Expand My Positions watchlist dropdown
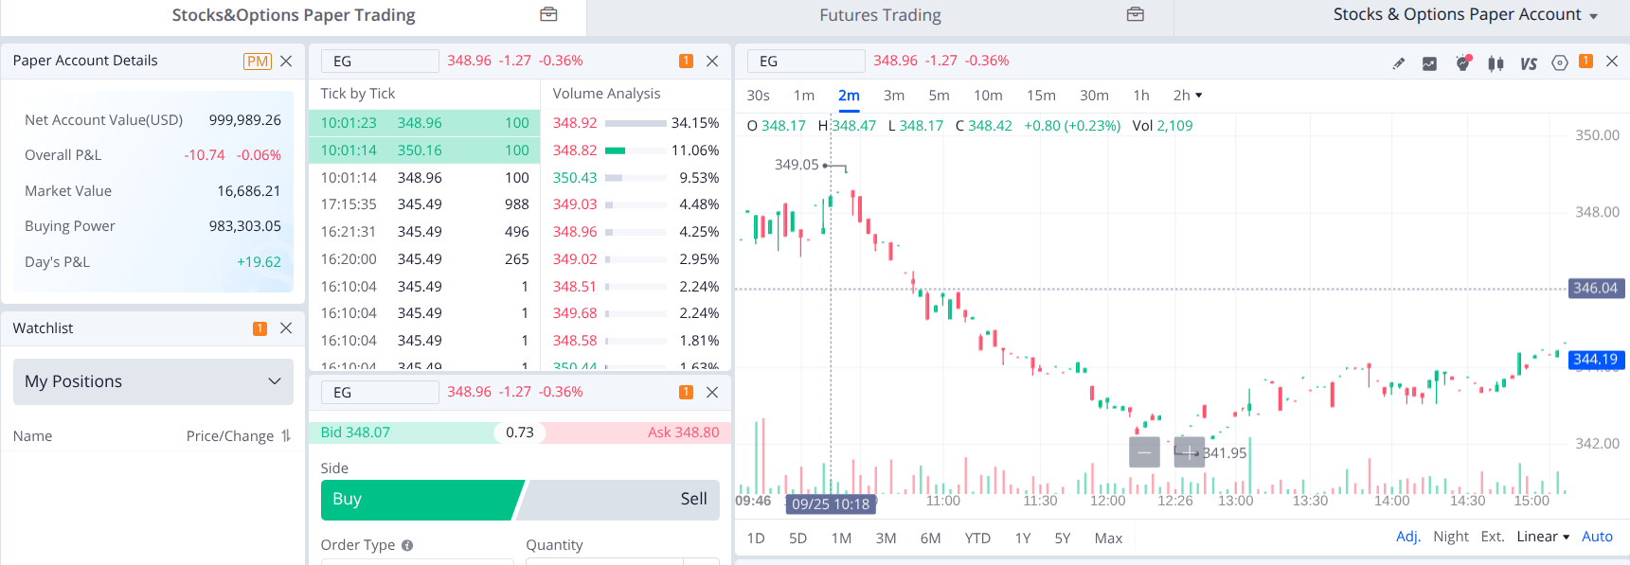Image resolution: width=1630 pixels, height=565 pixels. 274,381
